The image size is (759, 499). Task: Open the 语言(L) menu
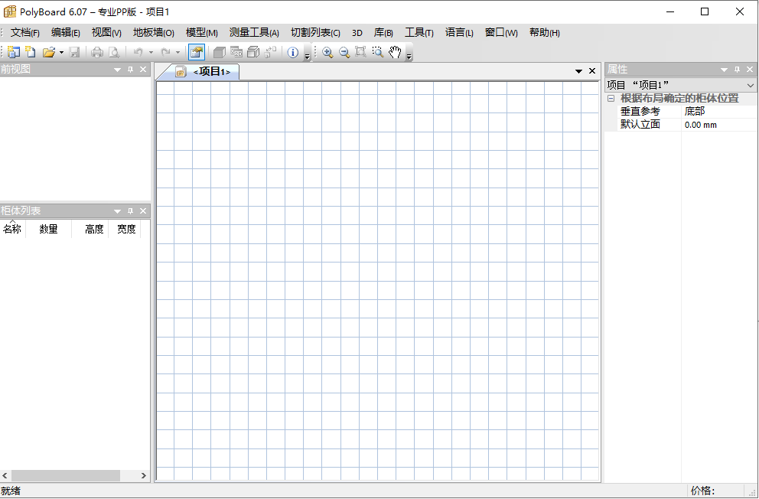[459, 32]
